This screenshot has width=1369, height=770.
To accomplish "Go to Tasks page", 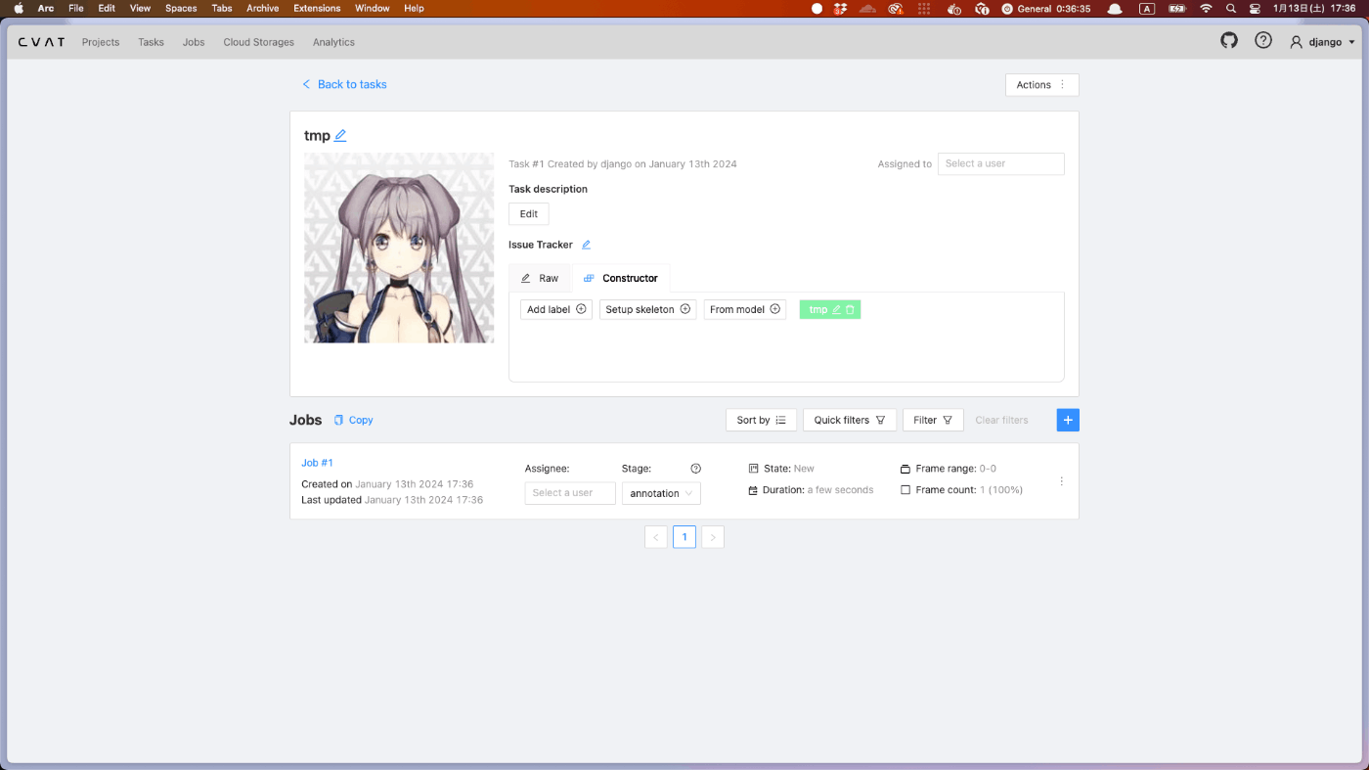I will [151, 42].
